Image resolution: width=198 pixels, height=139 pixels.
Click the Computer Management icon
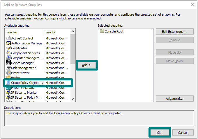tap(9, 58)
